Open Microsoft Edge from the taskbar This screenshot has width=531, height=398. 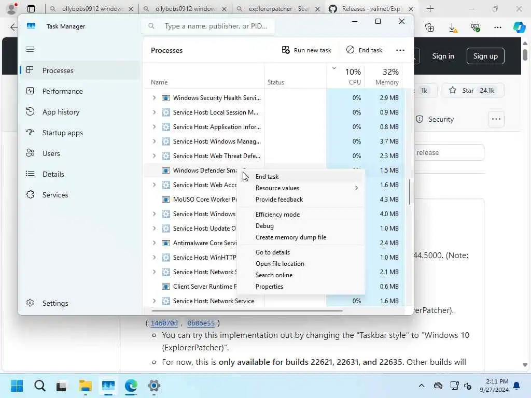click(131, 386)
